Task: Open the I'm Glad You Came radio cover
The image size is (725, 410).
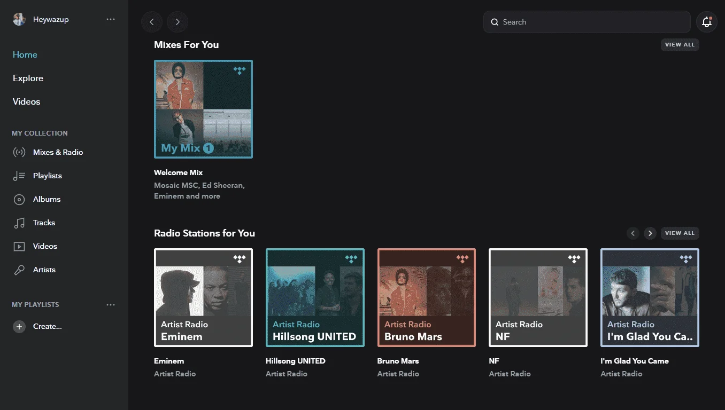Action: tap(650, 297)
